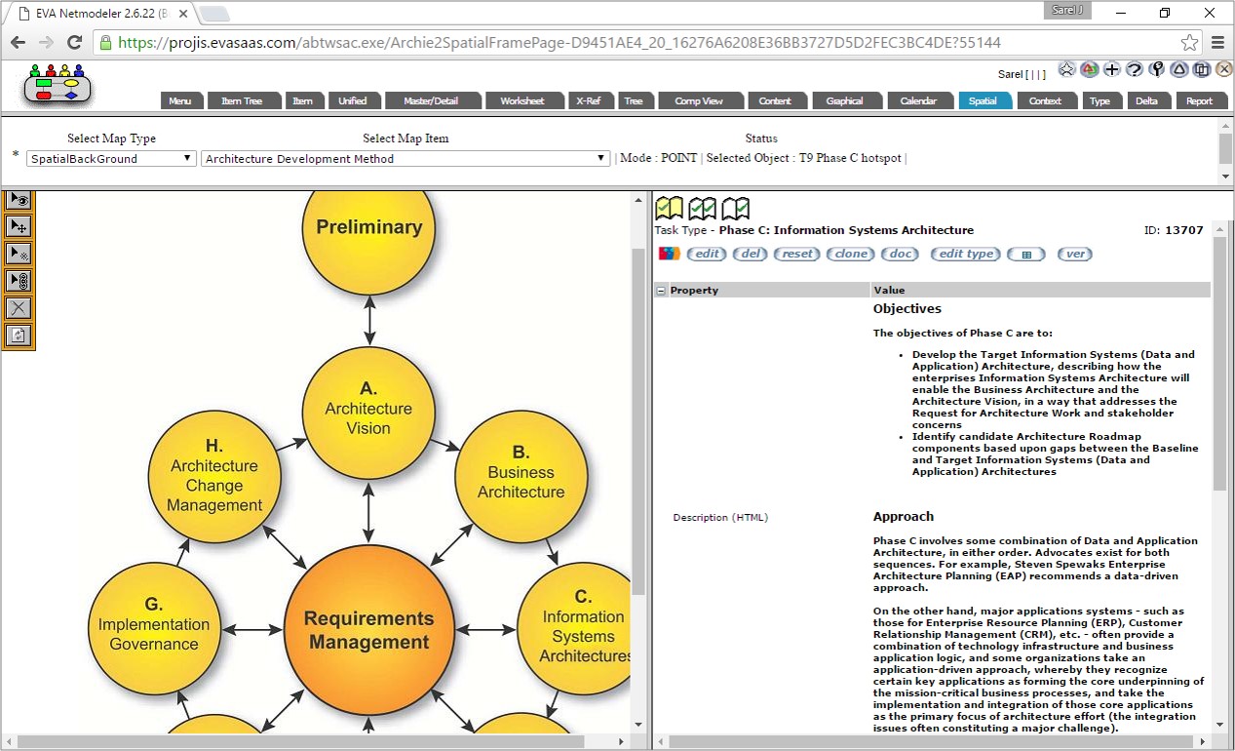
Task: Open the Menu tab
Action: [x=180, y=100]
